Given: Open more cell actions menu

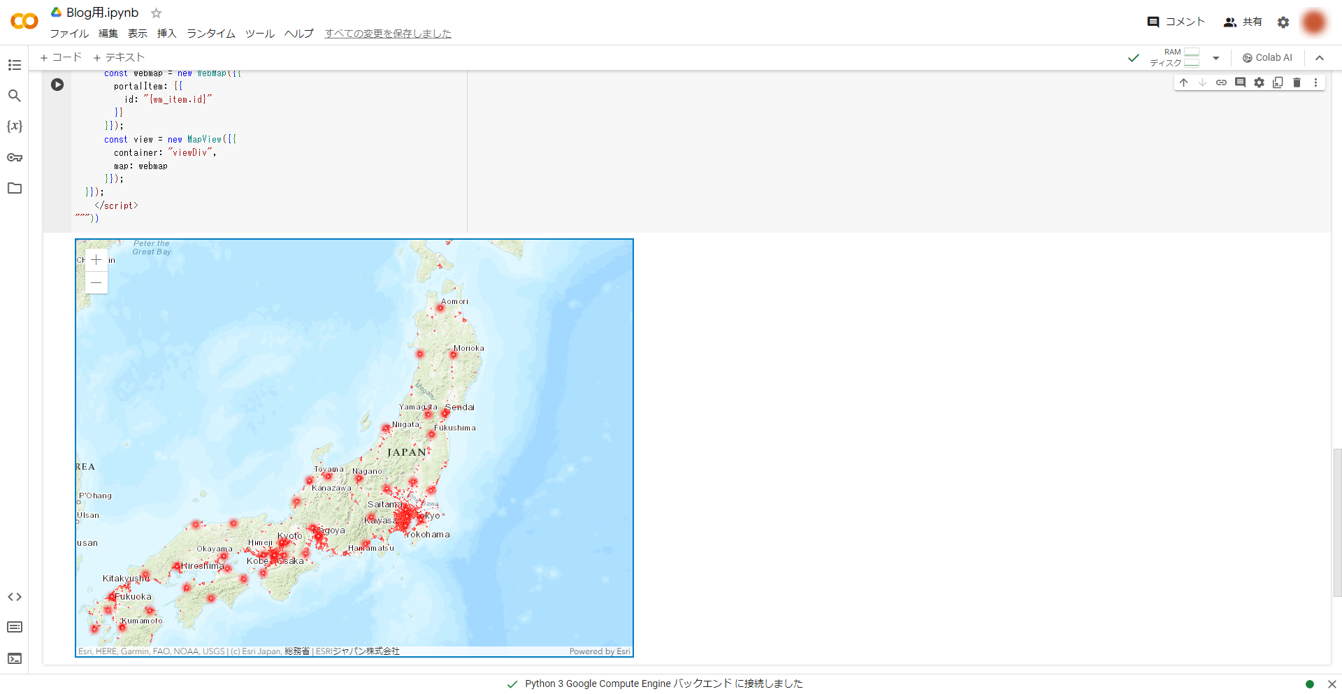Looking at the screenshot, I should point(1315,82).
